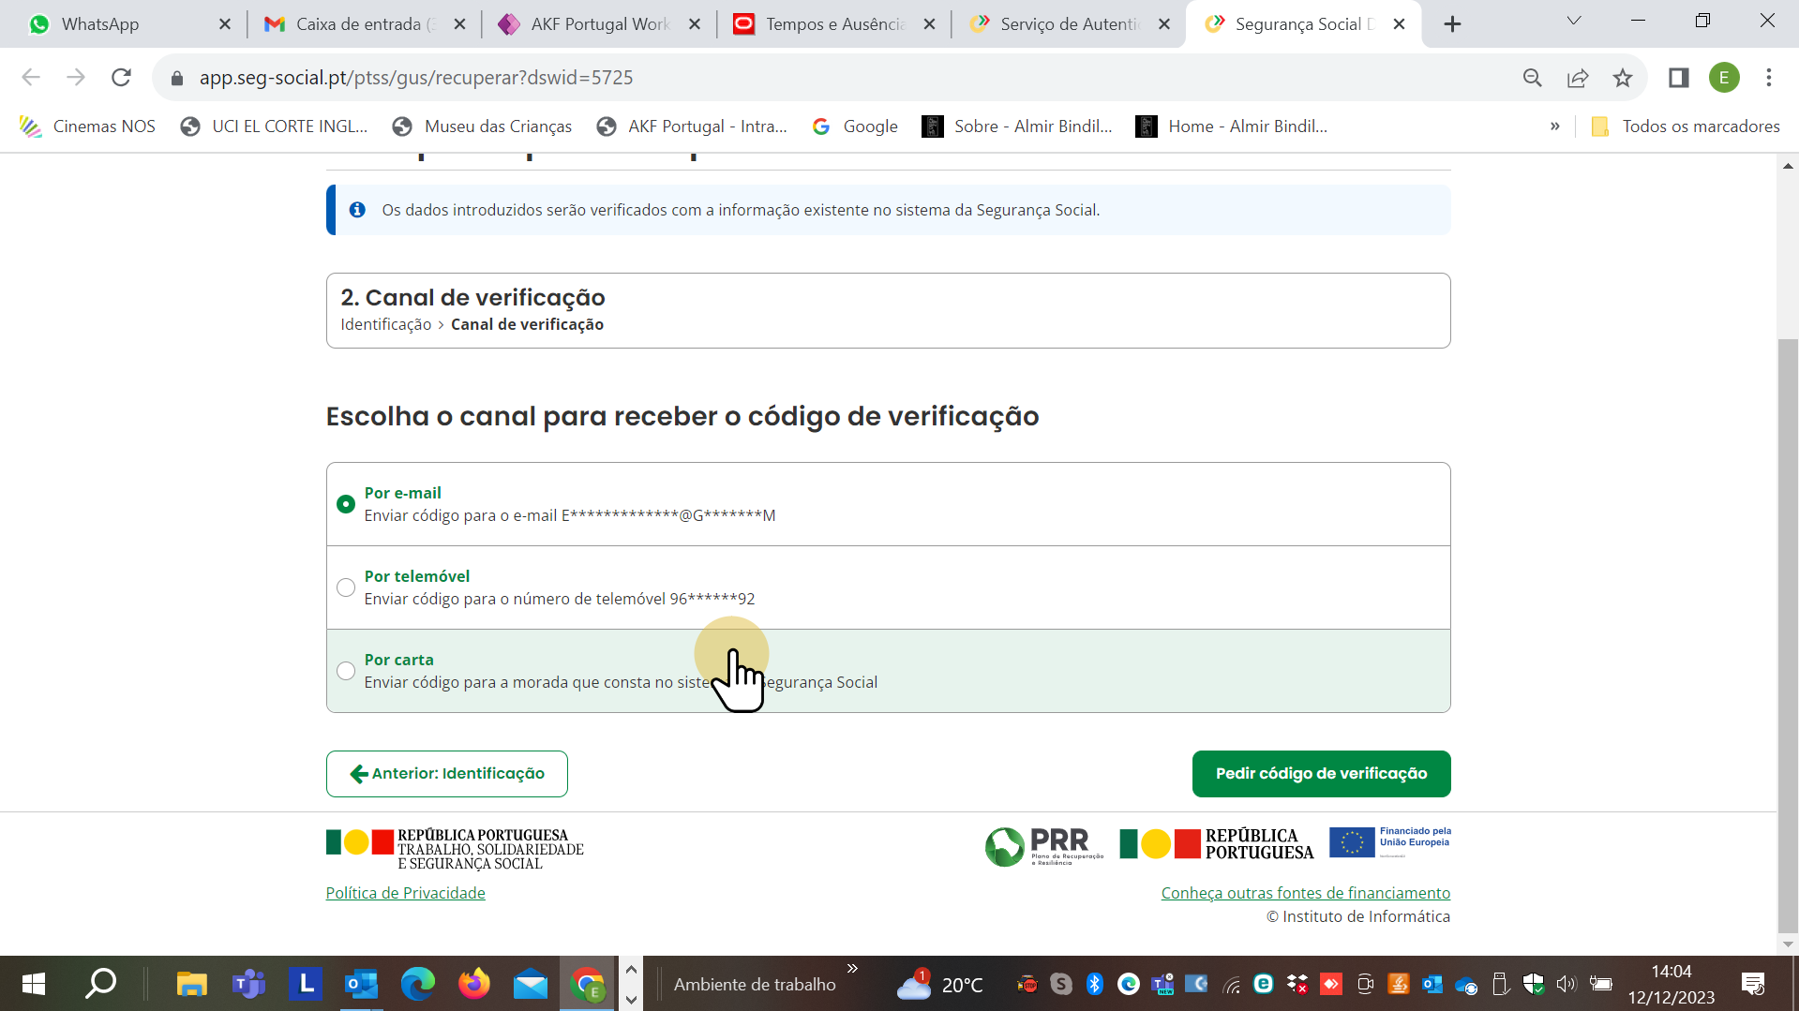Open the Política de Privacidade link

[405, 893]
